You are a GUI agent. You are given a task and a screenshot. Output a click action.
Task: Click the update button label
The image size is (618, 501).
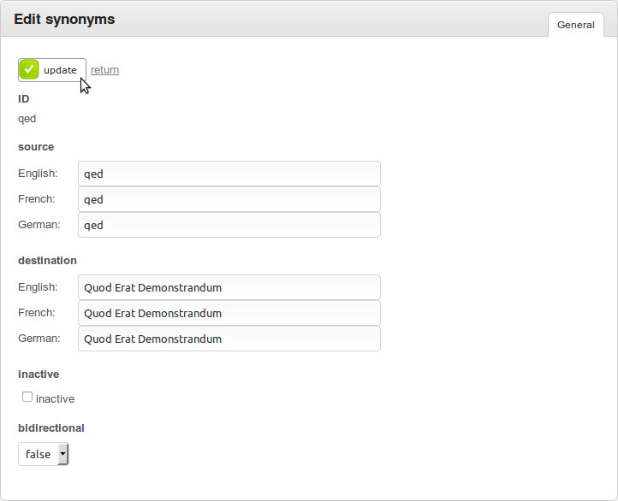point(60,70)
